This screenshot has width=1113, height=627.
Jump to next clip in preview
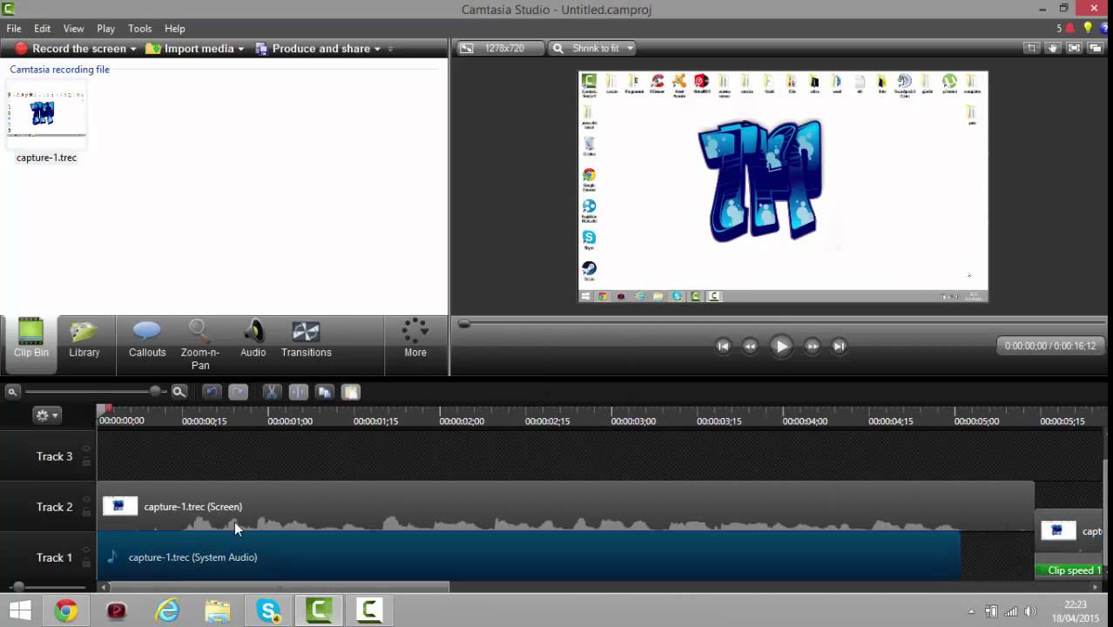[x=839, y=346]
